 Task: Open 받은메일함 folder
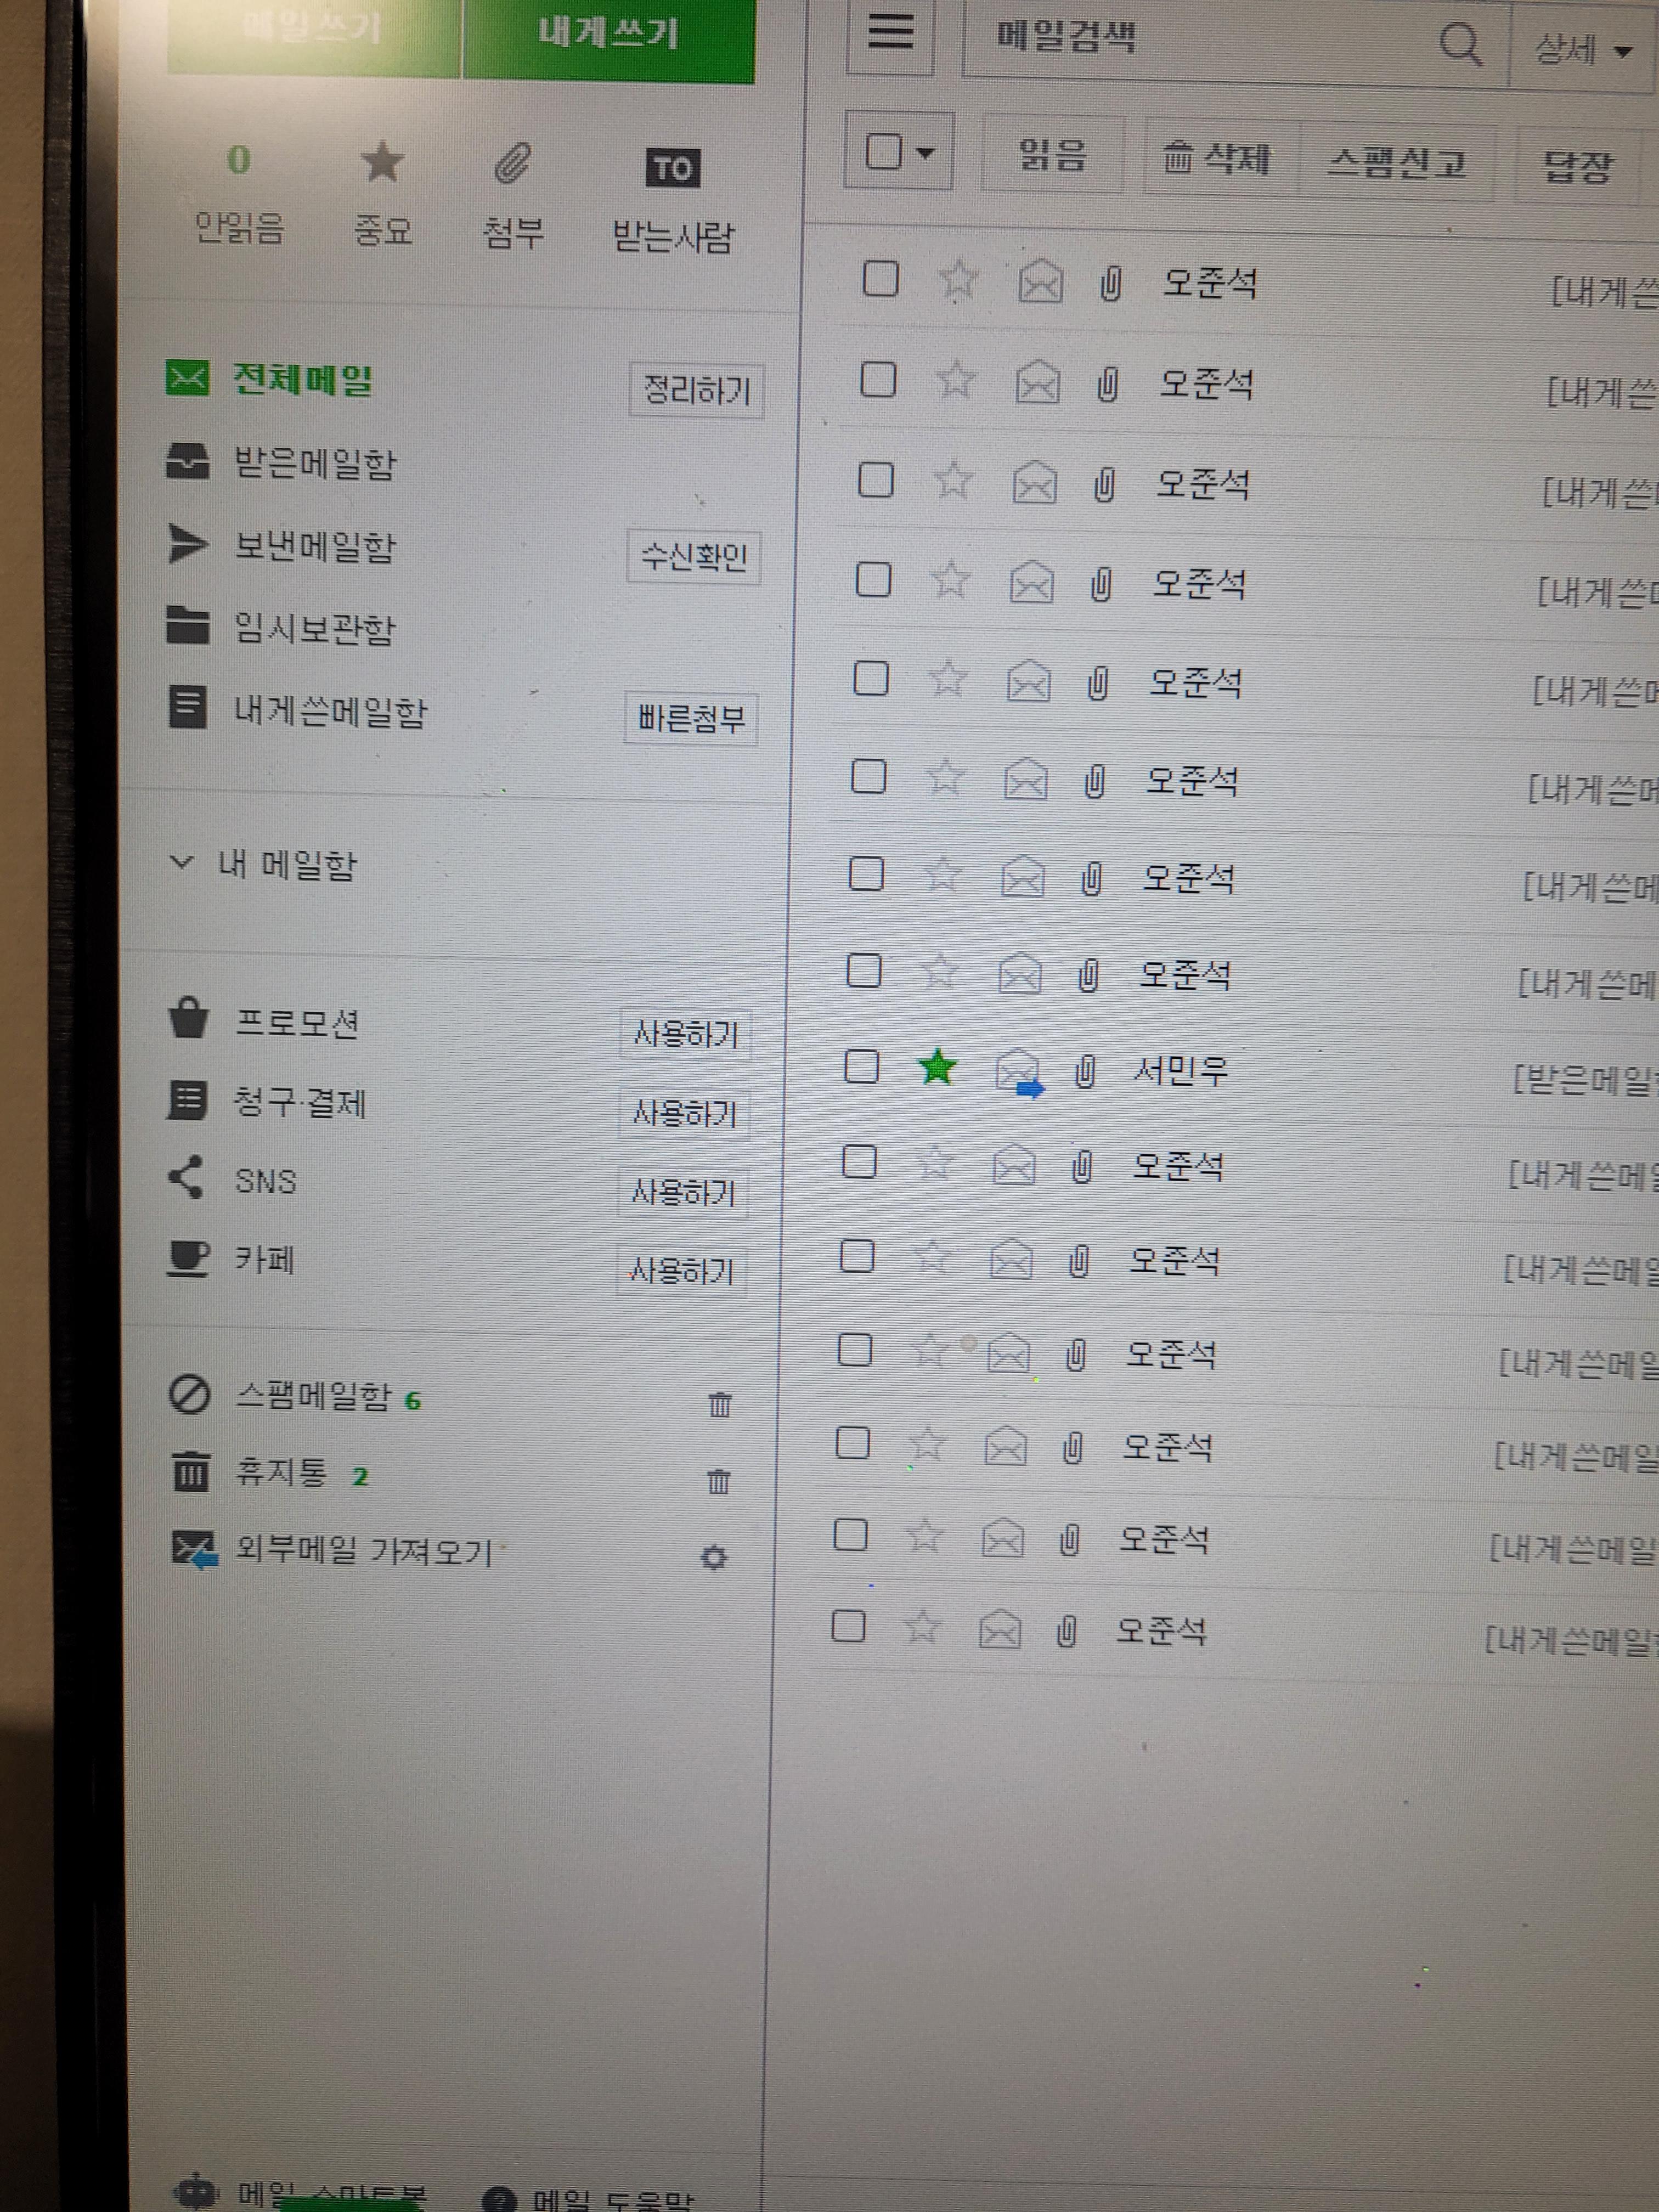coord(314,464)
